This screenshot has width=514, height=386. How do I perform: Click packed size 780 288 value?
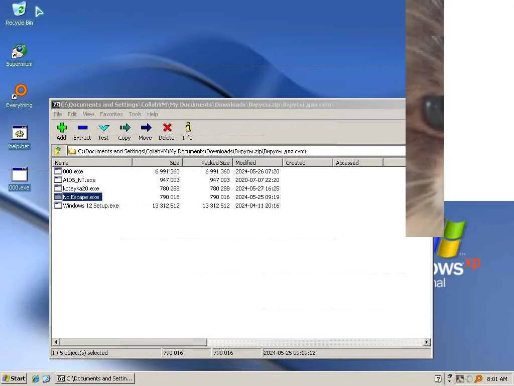(220, 188)
